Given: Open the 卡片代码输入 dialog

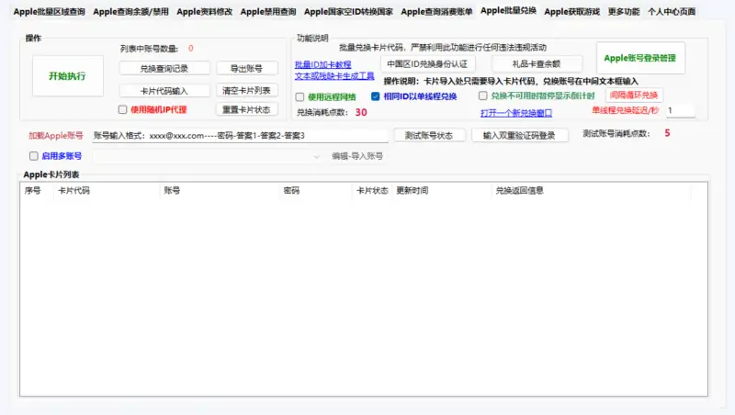Looking at the screenshot, I should (x=164, y=91).
